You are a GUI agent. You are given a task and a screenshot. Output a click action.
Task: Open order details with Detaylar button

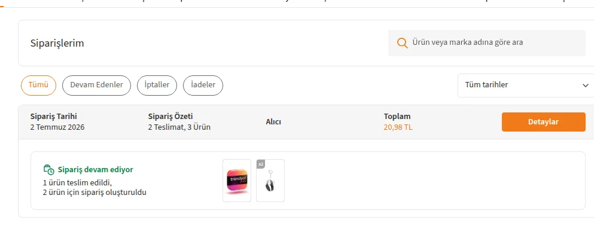(544, 122)
